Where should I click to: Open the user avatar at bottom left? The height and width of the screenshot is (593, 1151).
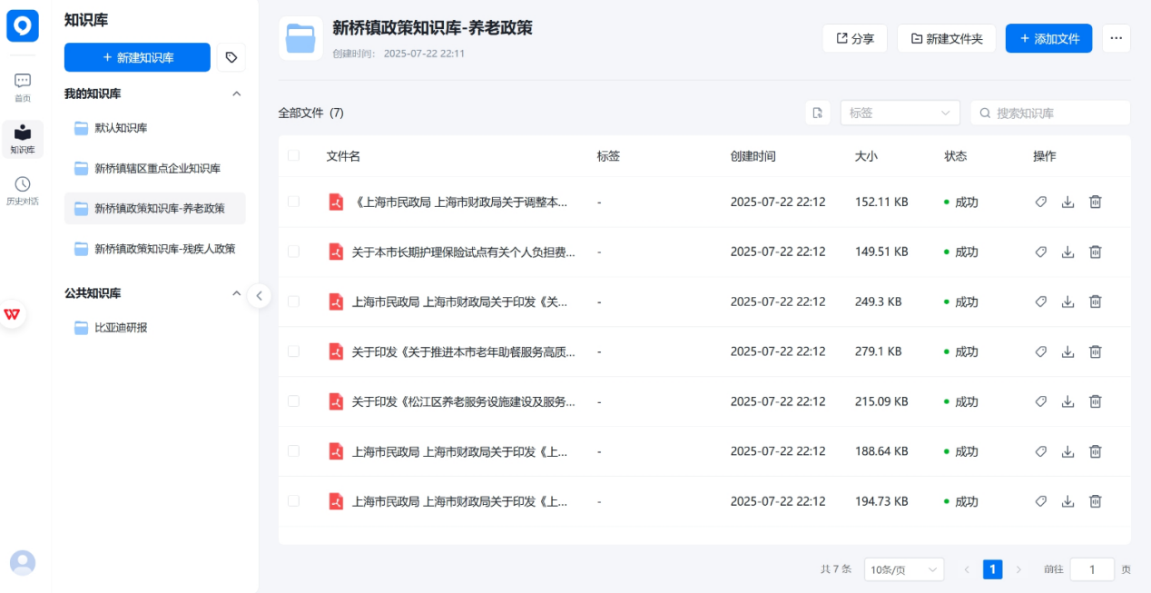(23, 562)
